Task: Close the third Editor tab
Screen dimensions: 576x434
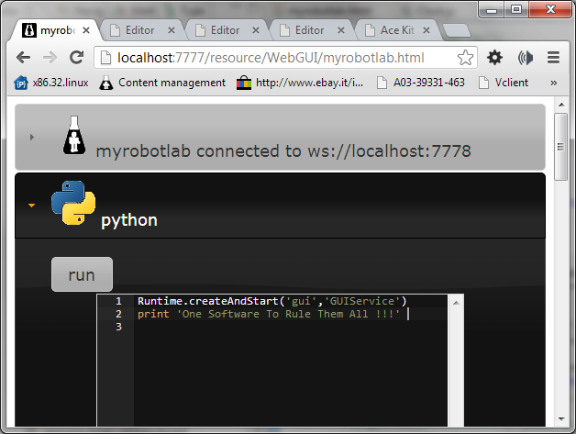Action: pos(341,30)
